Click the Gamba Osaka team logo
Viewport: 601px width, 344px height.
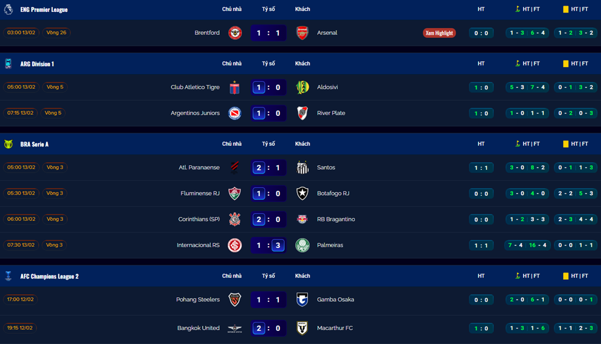[302, 300]
